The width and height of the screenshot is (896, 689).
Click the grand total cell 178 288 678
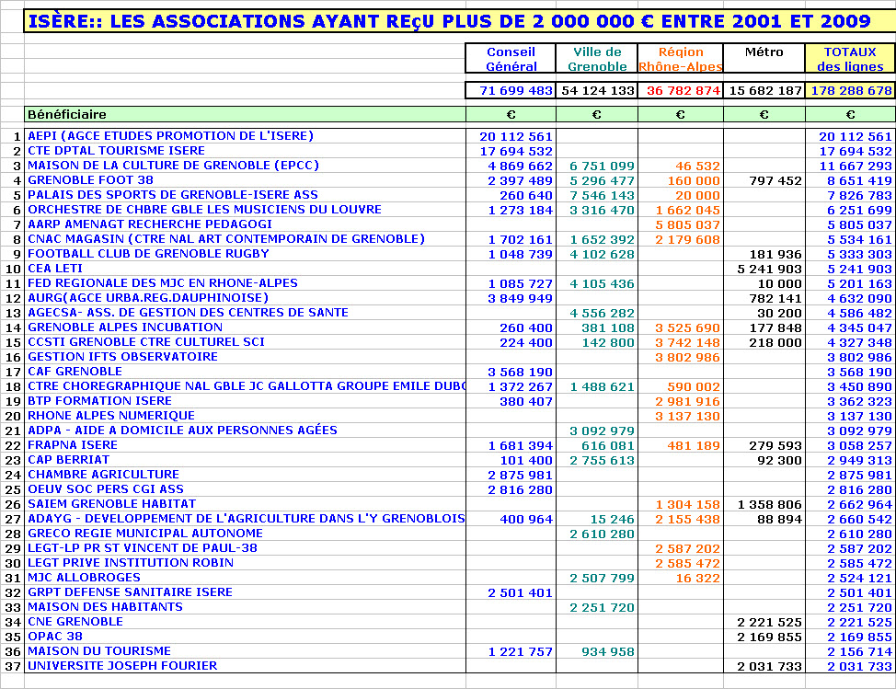pyautogui.click(x=850, y=90)
